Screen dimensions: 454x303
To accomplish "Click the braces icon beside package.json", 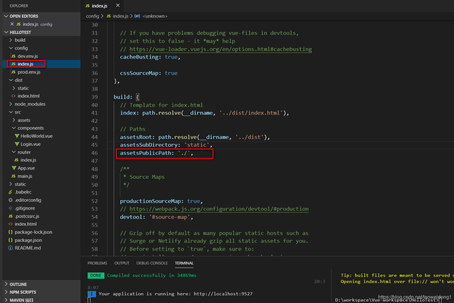I will click(11, 240).
